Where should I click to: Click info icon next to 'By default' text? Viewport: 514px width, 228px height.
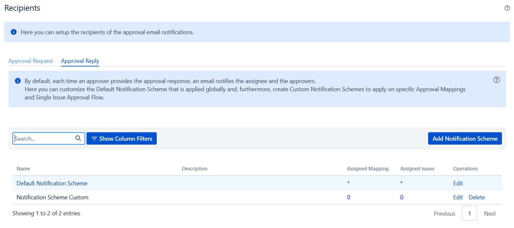point(18,81)
